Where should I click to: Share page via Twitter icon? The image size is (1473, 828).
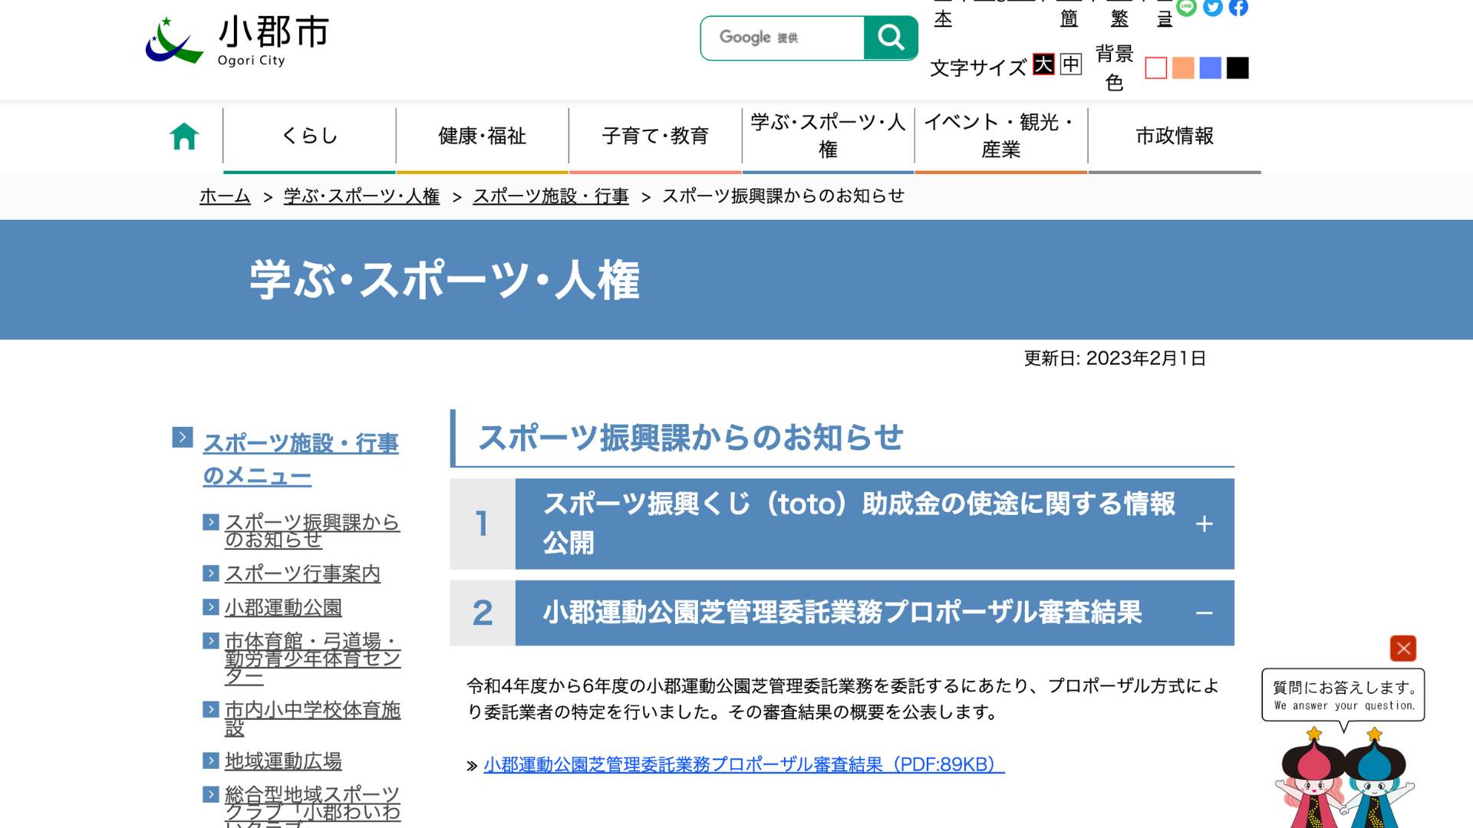point(1213,8)
